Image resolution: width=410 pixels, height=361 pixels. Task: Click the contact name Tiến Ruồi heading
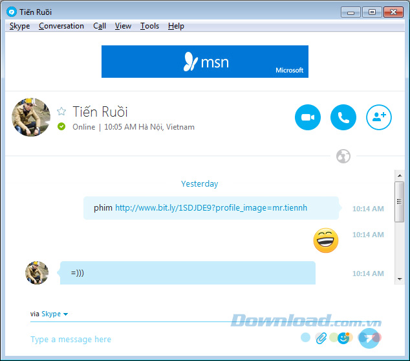click(x=100, y=112)
